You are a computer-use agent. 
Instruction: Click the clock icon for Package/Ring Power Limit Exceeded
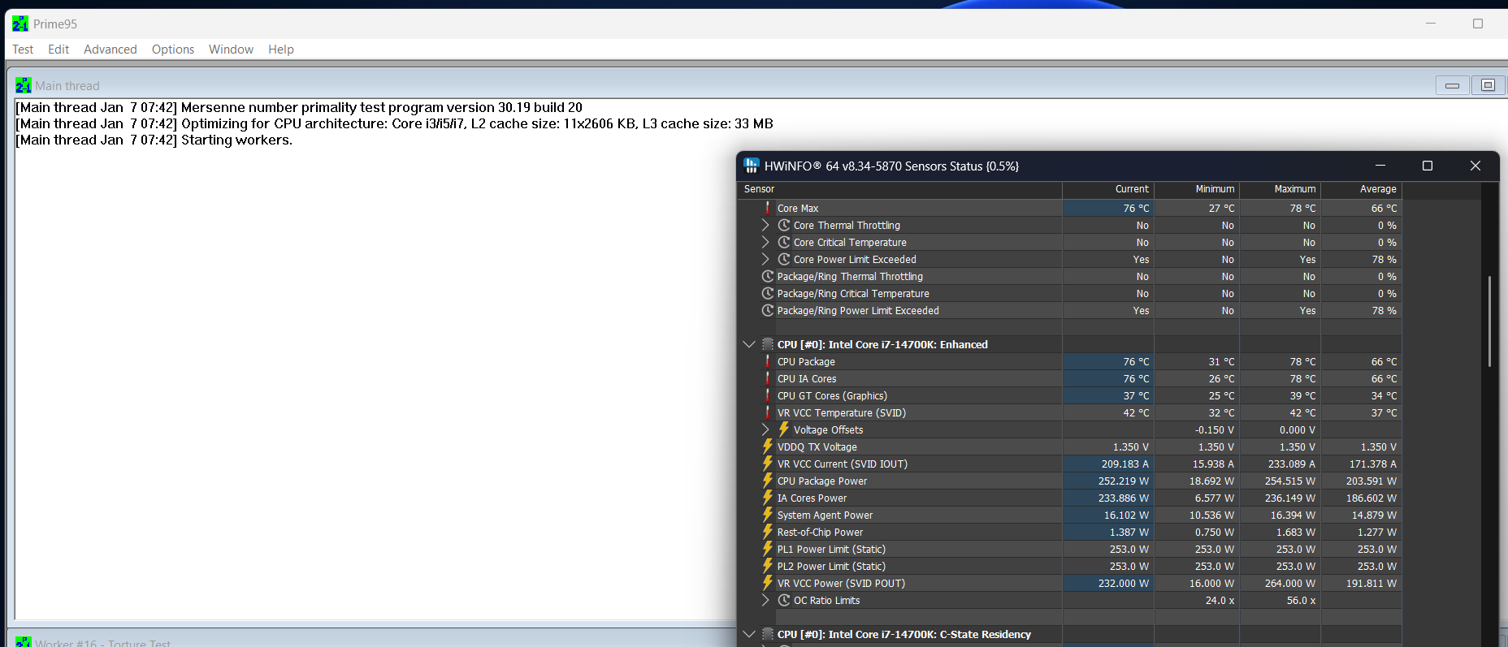coord(768,310)
